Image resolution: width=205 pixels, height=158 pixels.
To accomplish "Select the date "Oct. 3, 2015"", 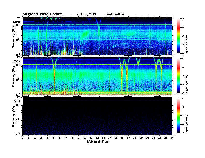I will (86, 14).
